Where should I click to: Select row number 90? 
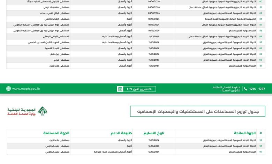[261, 60]
